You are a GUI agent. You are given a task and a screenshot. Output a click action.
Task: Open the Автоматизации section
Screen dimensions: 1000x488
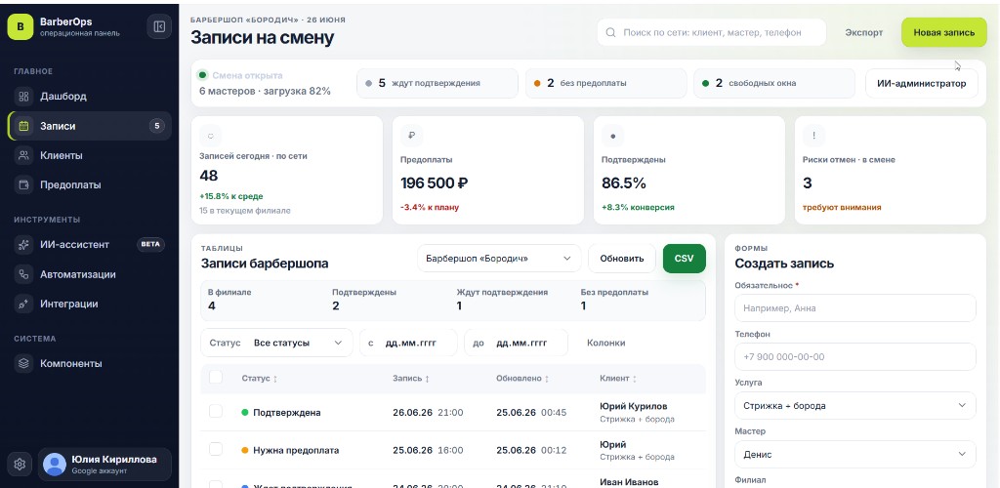tap(89, 274)
